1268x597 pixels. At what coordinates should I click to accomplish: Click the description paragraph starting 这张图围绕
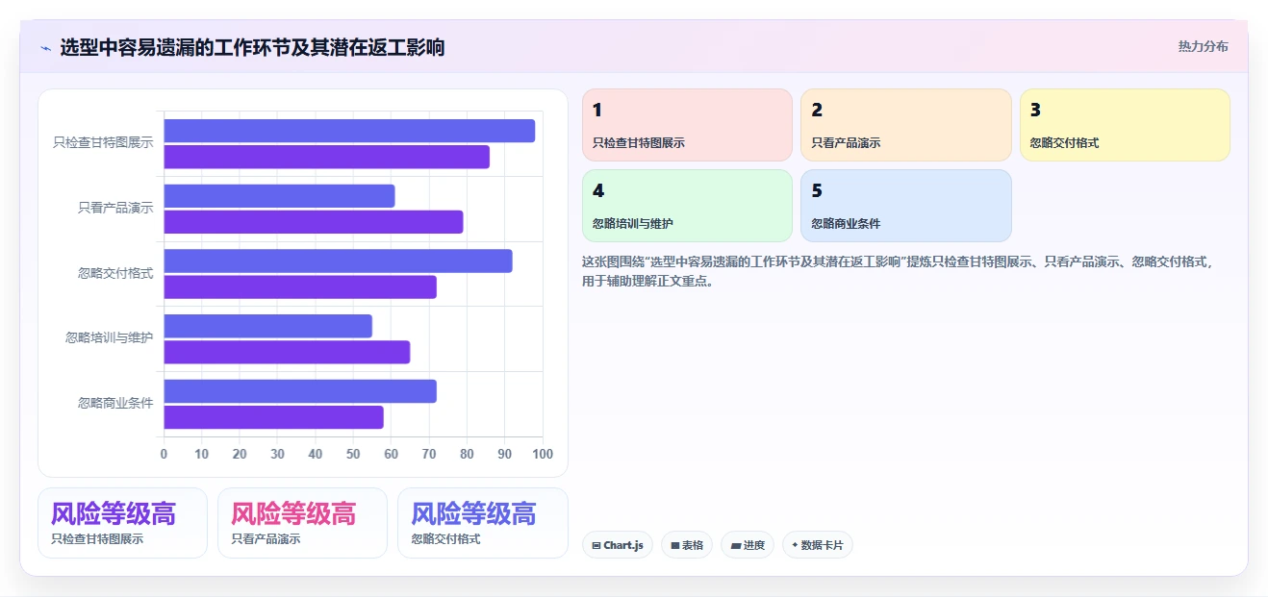(x=899, y=271)
